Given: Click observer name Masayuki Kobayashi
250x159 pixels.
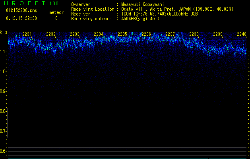Looking at the screenshot, I should pos(143,4).
